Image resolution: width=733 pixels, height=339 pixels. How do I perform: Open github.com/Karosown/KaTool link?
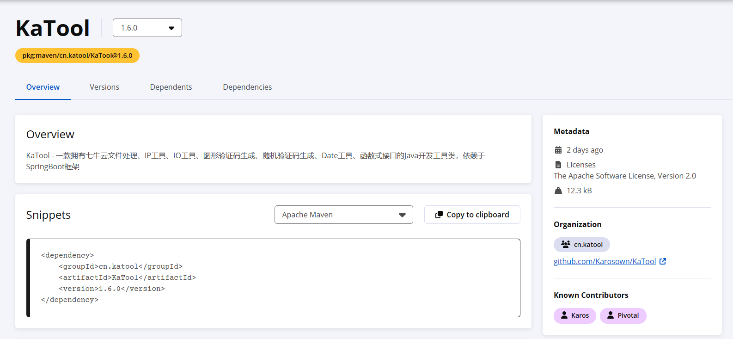pyautogui.click(x=605, y=261)
